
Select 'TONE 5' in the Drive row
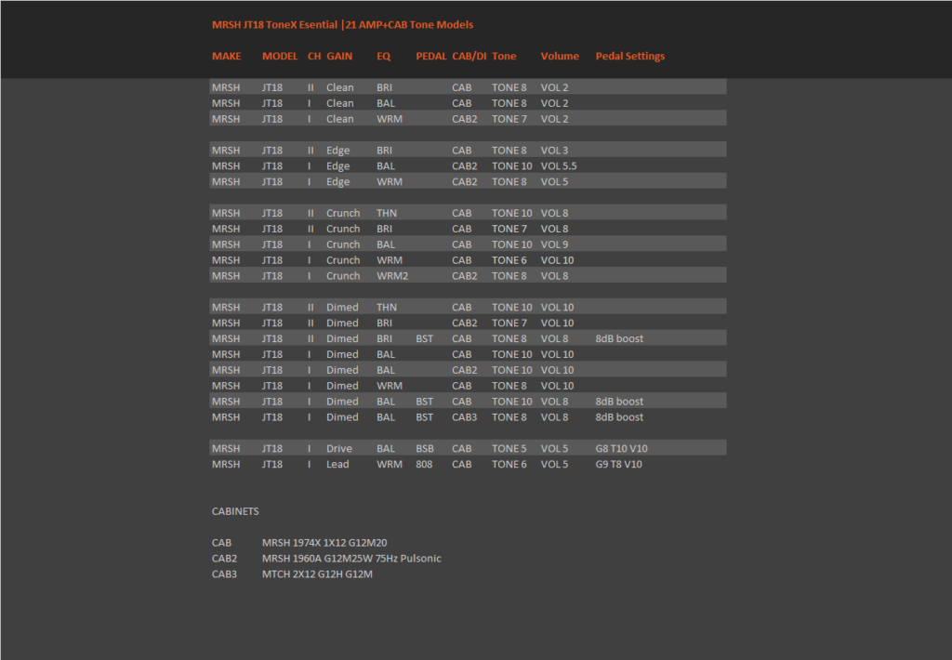[509, 448]
